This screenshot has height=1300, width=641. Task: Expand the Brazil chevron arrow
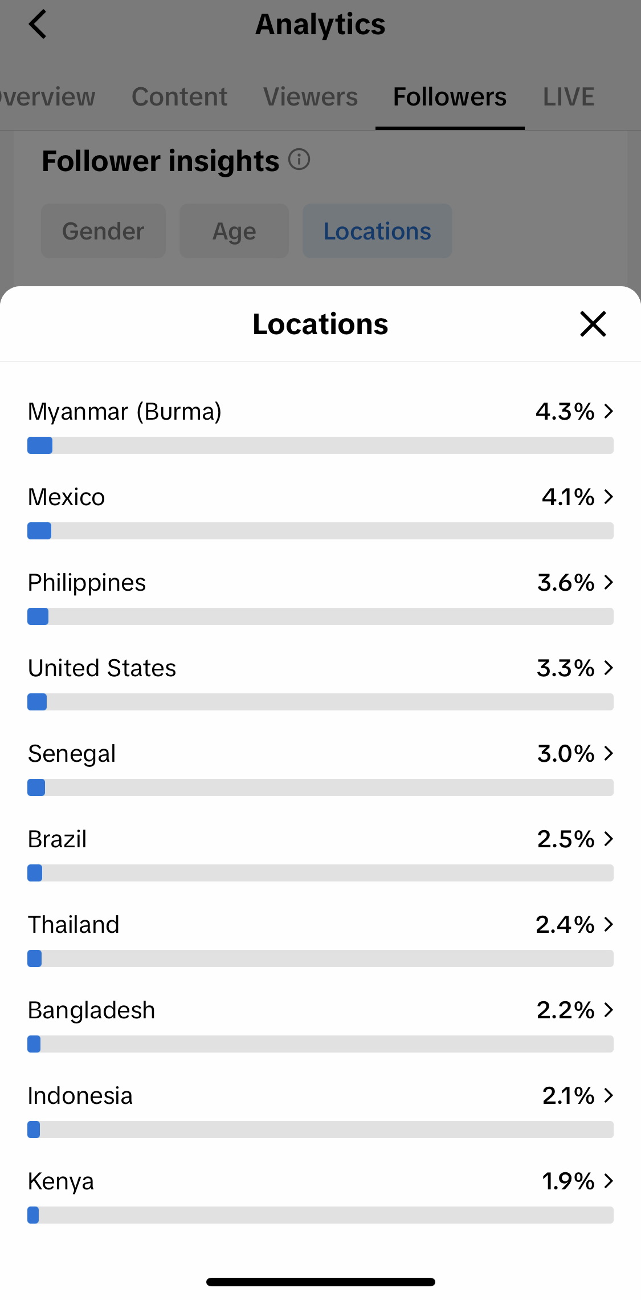tap(609, 839)
